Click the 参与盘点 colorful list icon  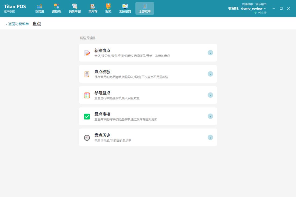87,95
